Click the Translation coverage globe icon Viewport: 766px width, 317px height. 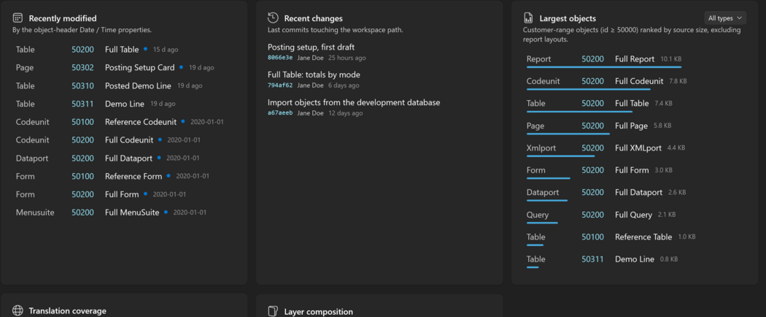pos(18,310)
